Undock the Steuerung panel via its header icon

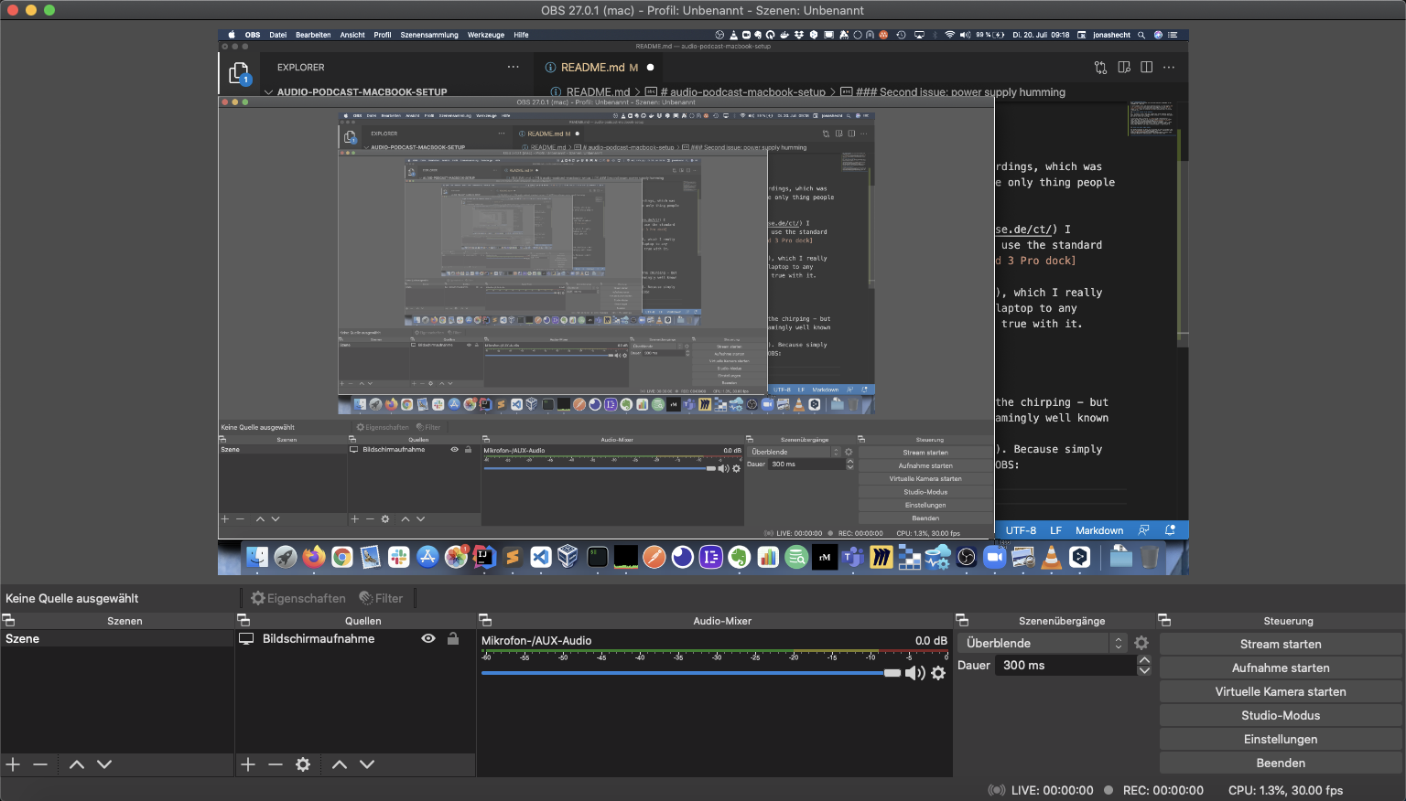coord(1164,620)
